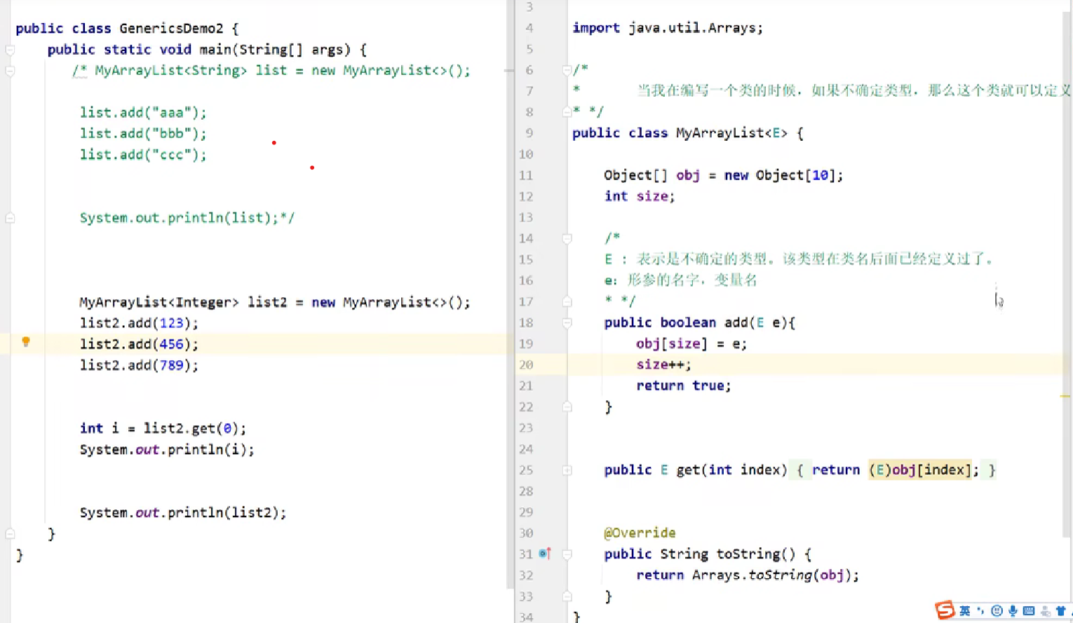Click the code line list.add("bbb");

coord(143,134)
